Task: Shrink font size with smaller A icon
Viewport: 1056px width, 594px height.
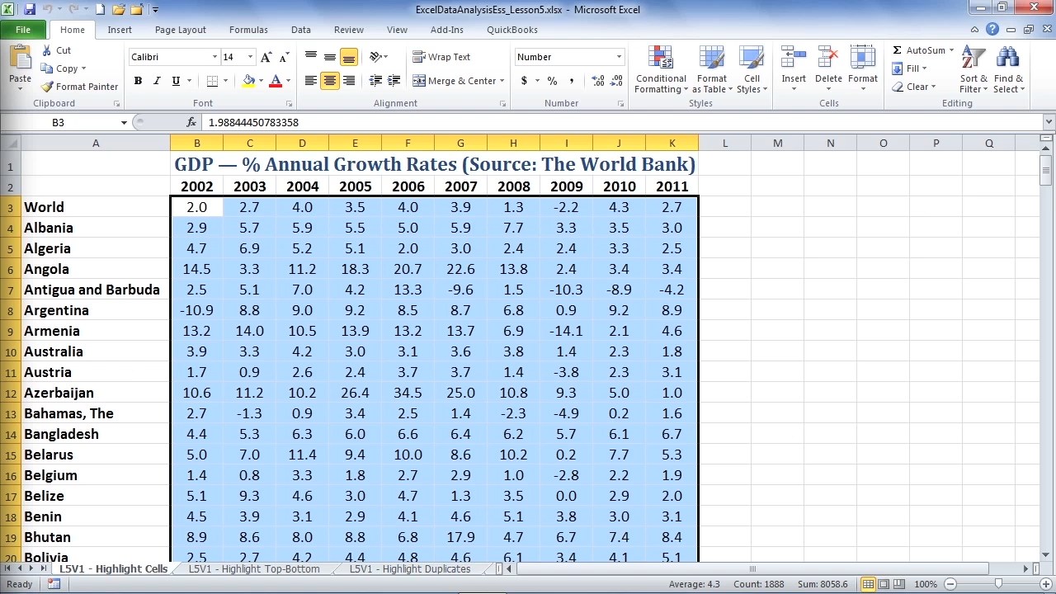Action: click(284, 57)
